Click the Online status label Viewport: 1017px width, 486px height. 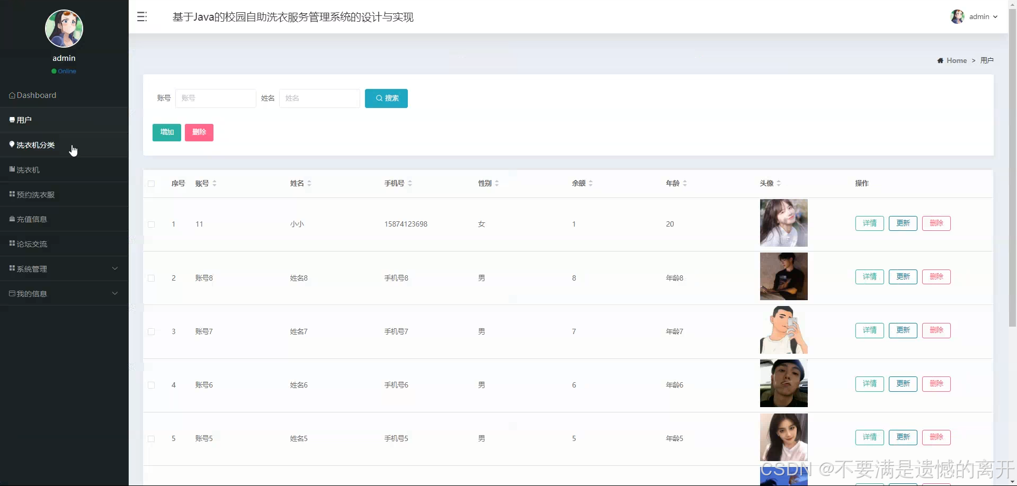point(67,71)
